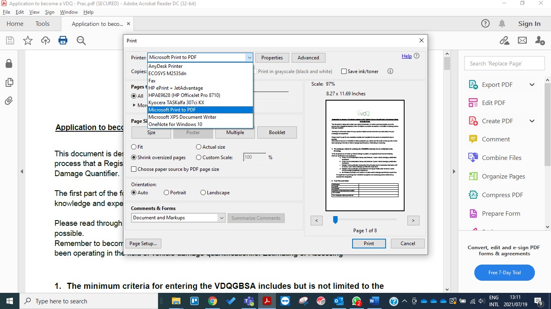The image size is (551, 309).
Task: Open the lock security panel icon
Action: [9, 64]
